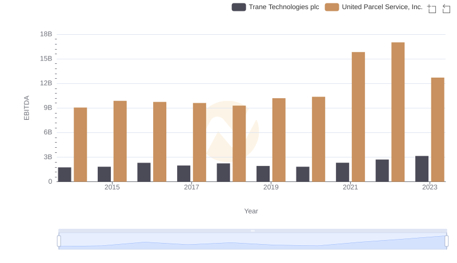
Task: Click the 2014 Trane Technologies bar
Action: pyautogui.click(x=65, y=175)
